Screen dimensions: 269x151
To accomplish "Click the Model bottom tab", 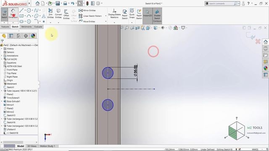I will 21,146.
